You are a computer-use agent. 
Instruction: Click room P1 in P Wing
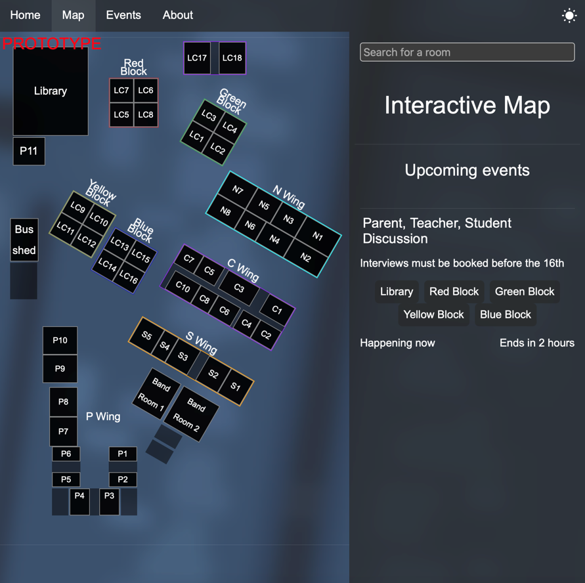click(123, 454)
